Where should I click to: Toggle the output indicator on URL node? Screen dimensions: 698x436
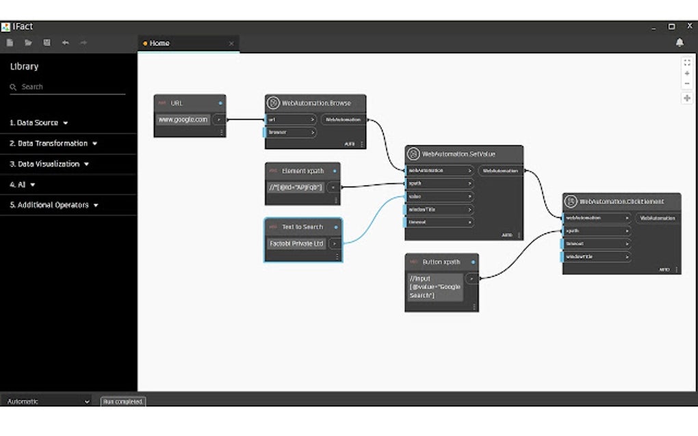click(x=220, y=103)
